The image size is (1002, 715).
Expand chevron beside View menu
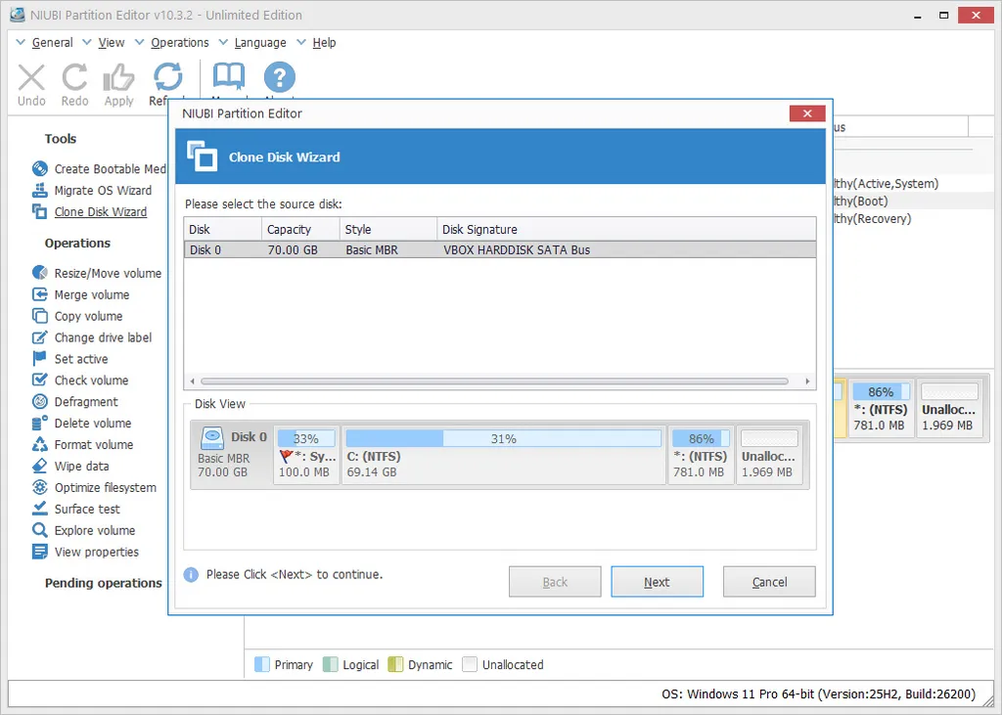(x=87, y=42)
